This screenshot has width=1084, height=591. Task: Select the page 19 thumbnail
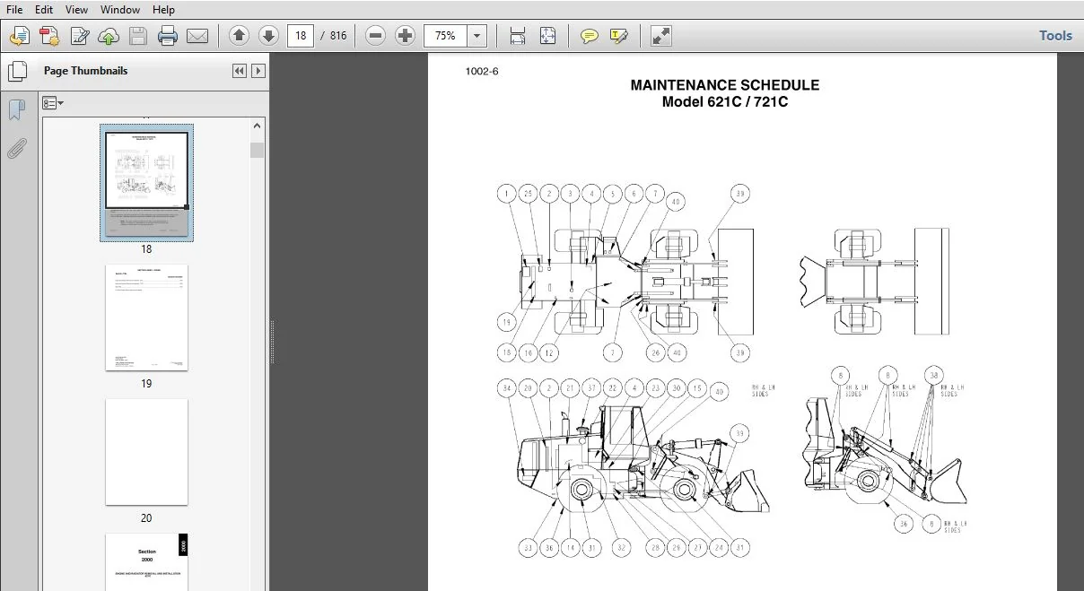tap(146, 317)
